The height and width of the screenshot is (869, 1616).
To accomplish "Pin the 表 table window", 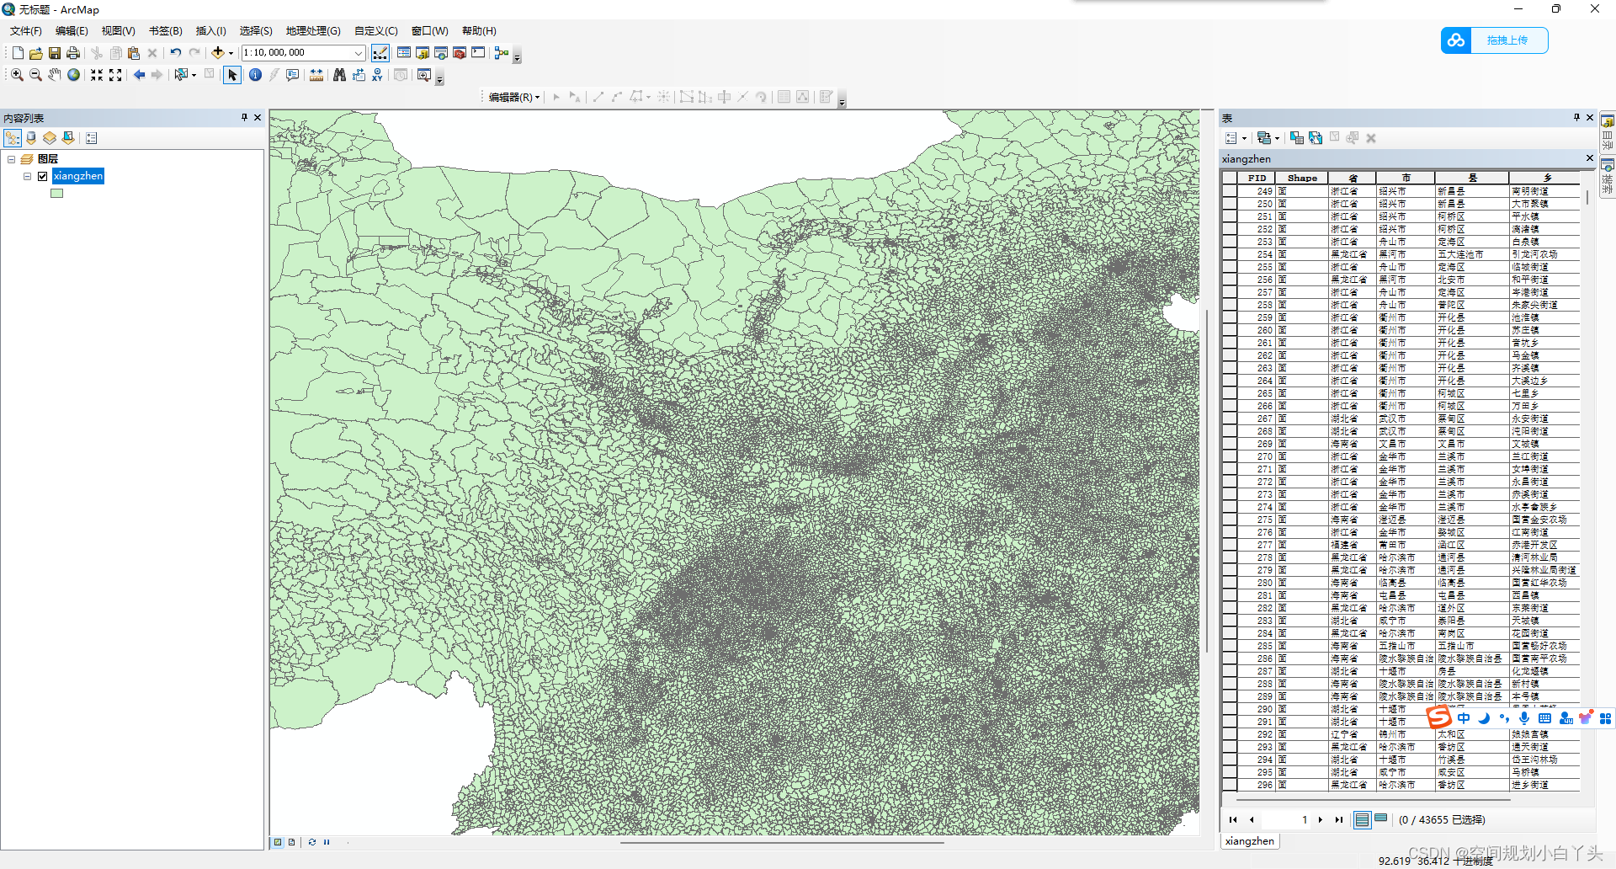I will pos(1576,118).
